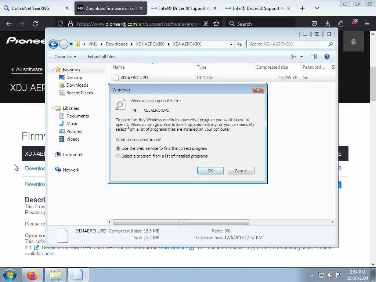Click Explorer search magnifier icon

tap(331, 44)
